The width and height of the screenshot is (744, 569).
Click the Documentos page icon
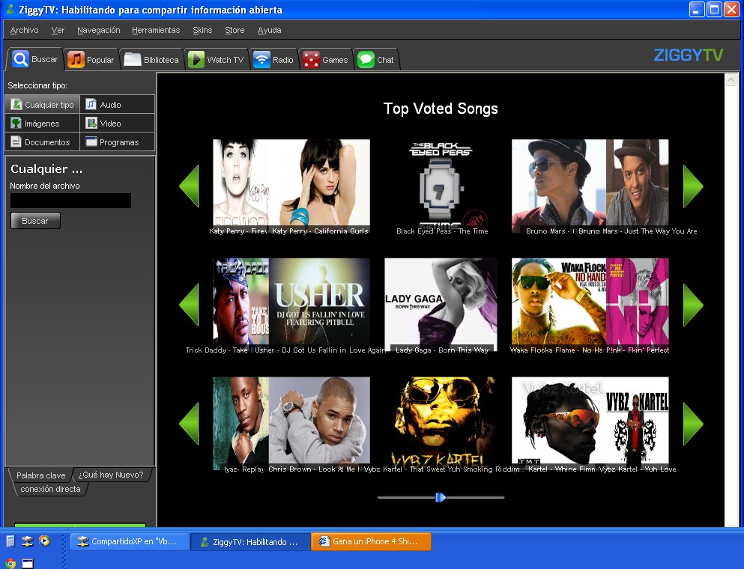point(16,142)
